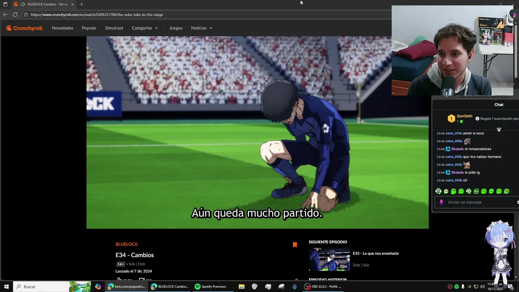Insert the fourth smiling green emote
Screen dimensions: 519x292
(x=461, y=191)
